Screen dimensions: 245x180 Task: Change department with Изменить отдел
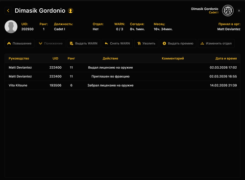click(216, 44)
